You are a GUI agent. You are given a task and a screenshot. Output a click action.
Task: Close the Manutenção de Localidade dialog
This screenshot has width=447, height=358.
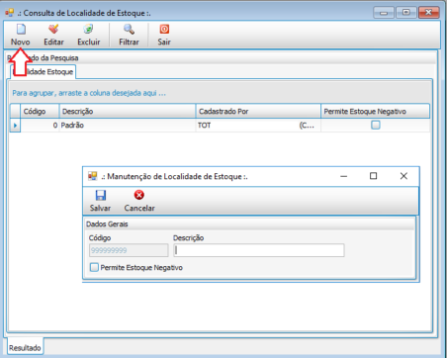point(403,176)
